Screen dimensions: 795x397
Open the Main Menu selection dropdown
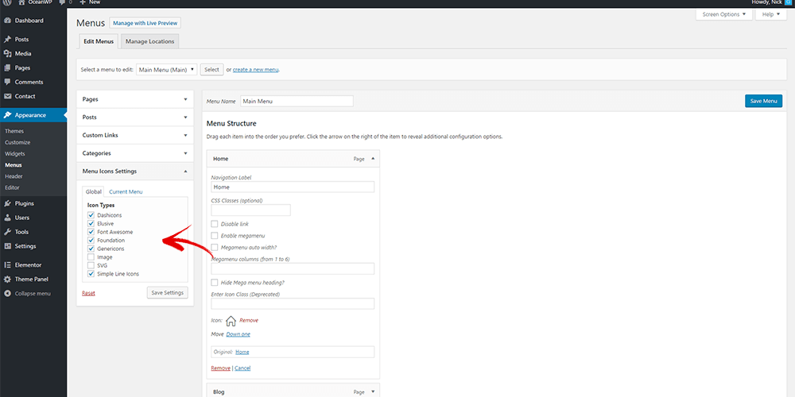coord(166,70)
